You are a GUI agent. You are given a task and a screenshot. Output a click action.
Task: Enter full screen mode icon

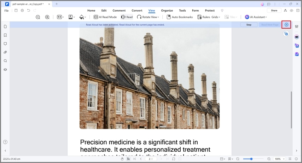click(290, 159)
